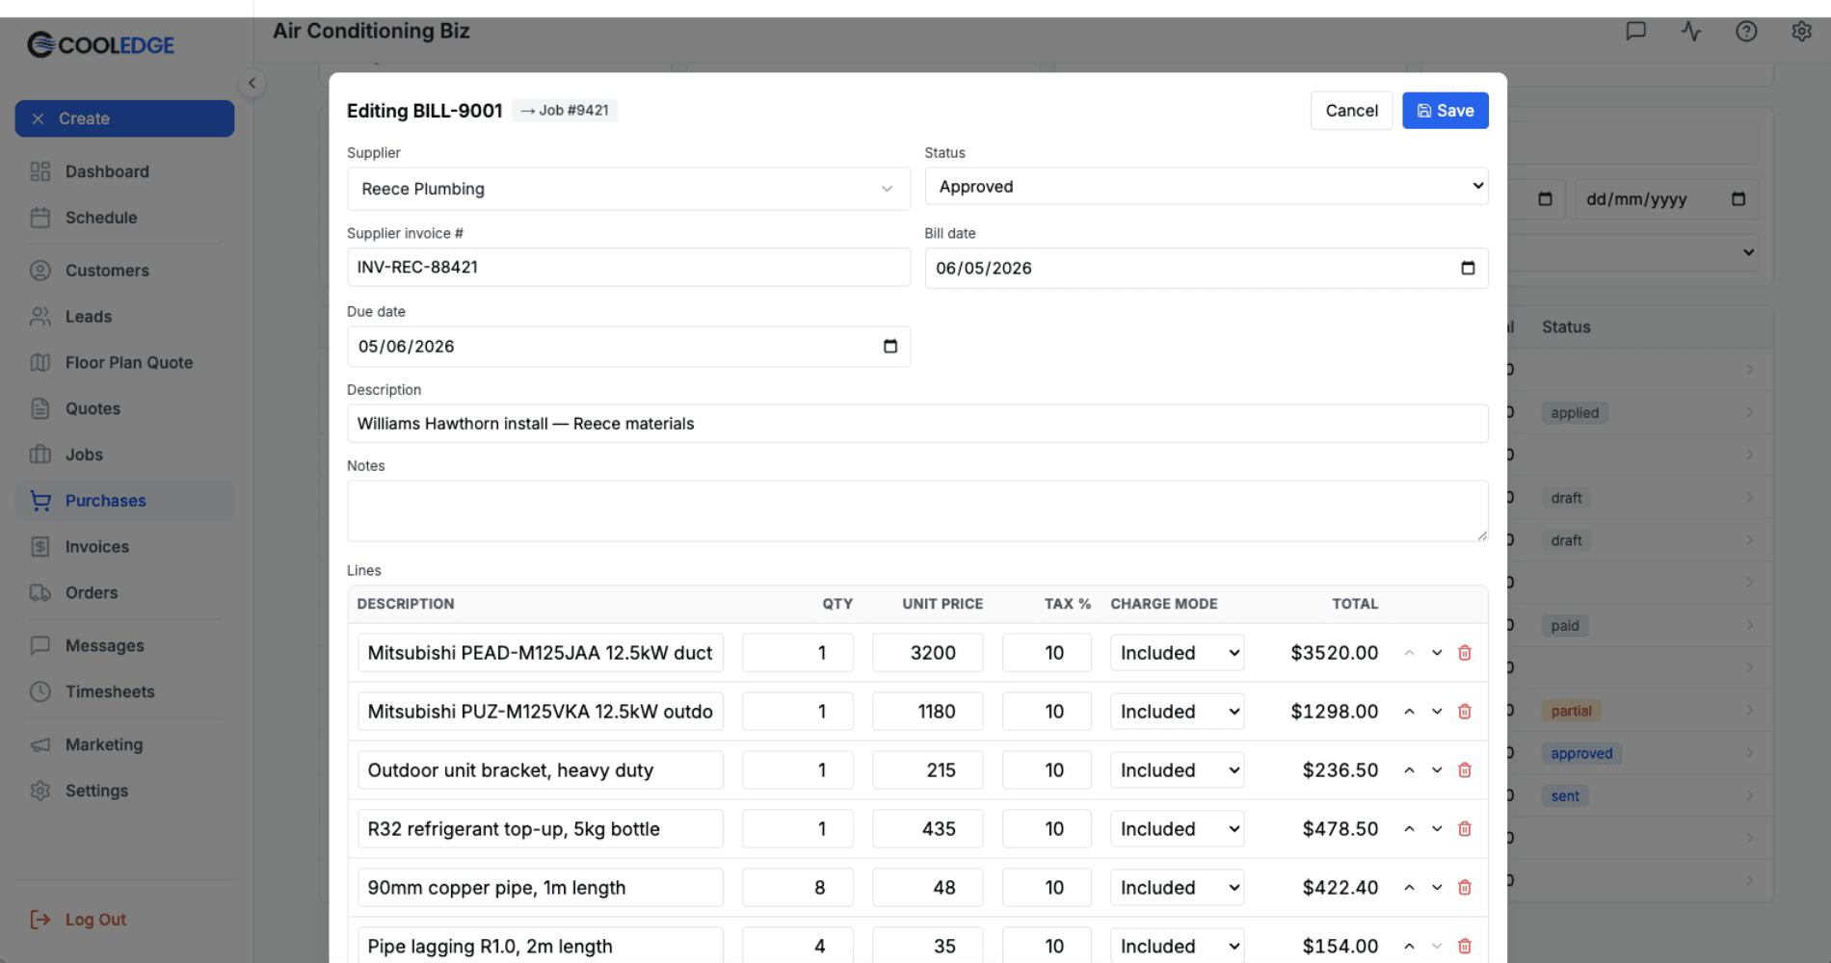Open the Supplier dropdown showing Reece Plumbing
The height and width of the screenshot is (963, 1831).
tap(628, 189)
